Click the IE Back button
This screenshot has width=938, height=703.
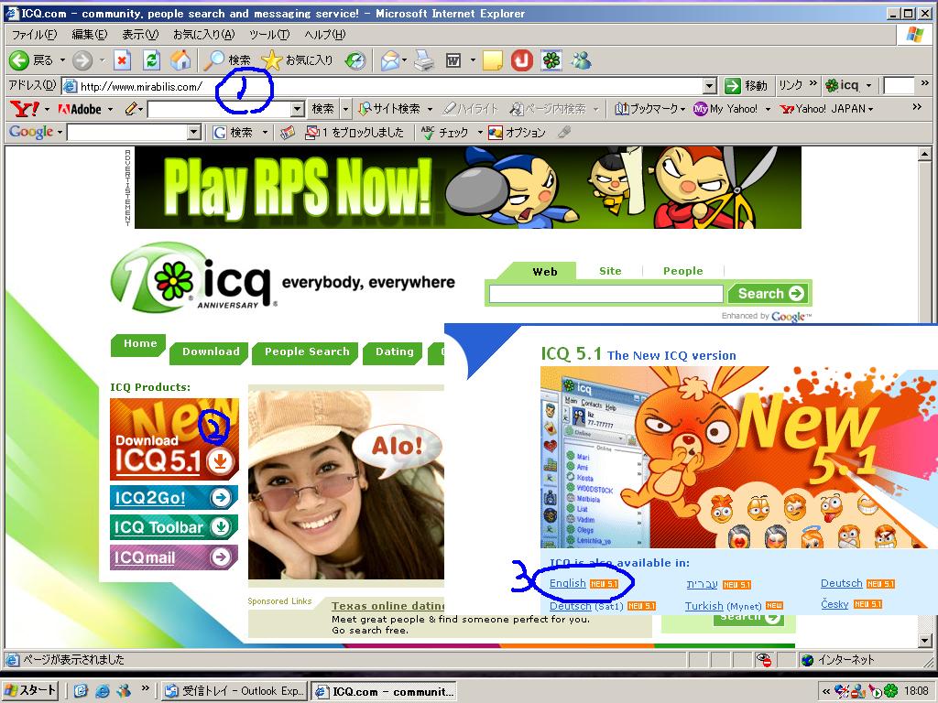[31, 59]
